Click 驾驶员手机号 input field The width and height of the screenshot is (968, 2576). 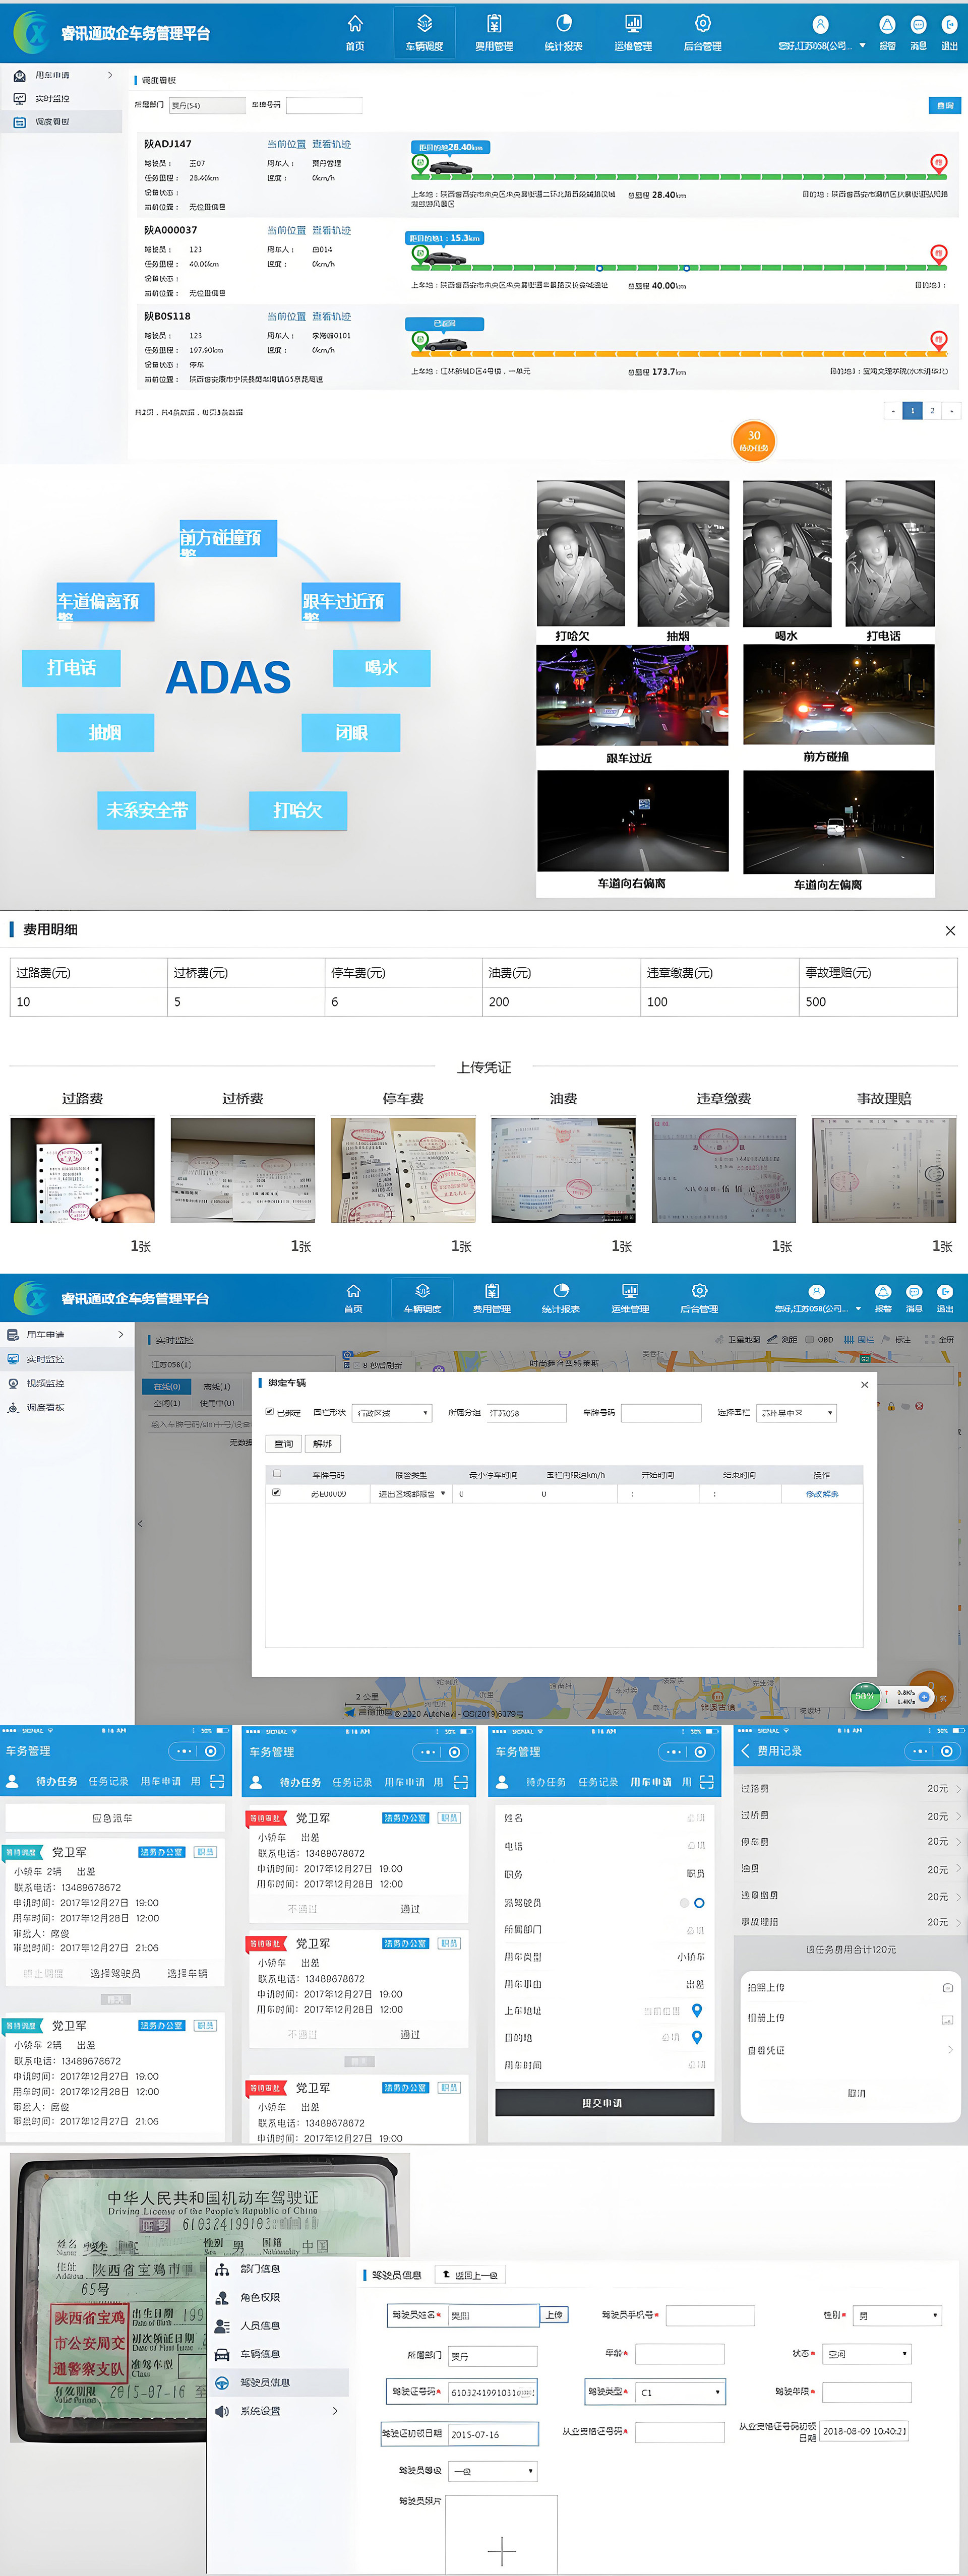pos(710,2315)
